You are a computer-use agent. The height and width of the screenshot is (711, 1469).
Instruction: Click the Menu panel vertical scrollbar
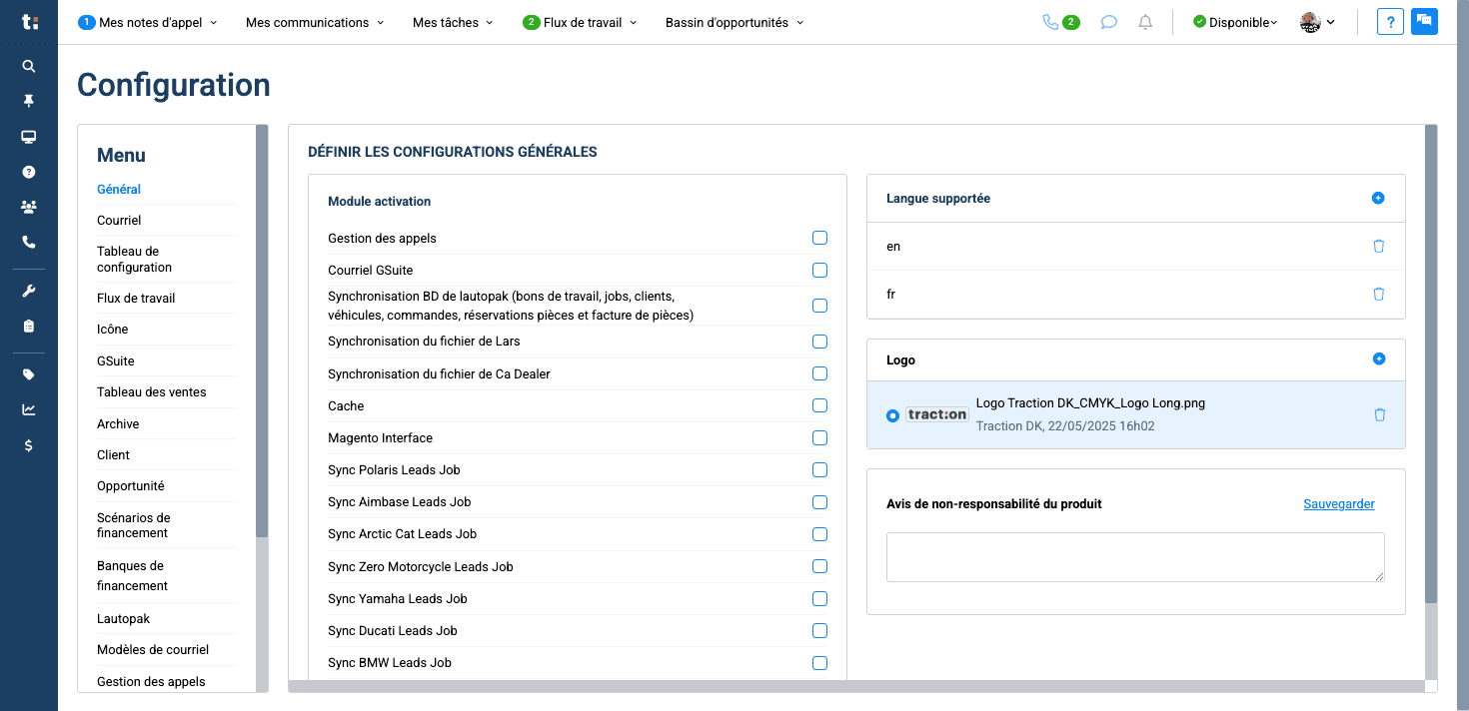(262, 331)
